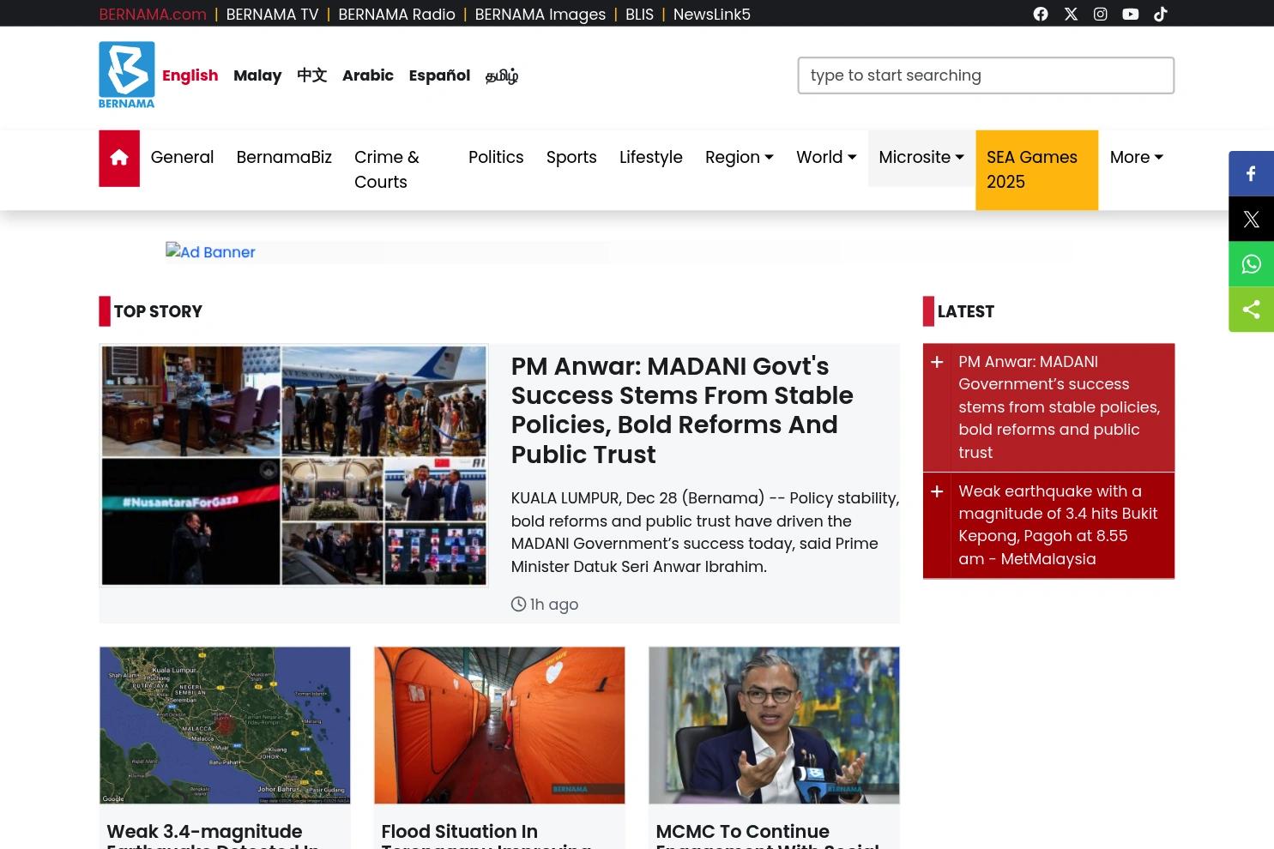Open the Politics section
Viewport: 1274px width, 849px height.
(x=496, y=158)
